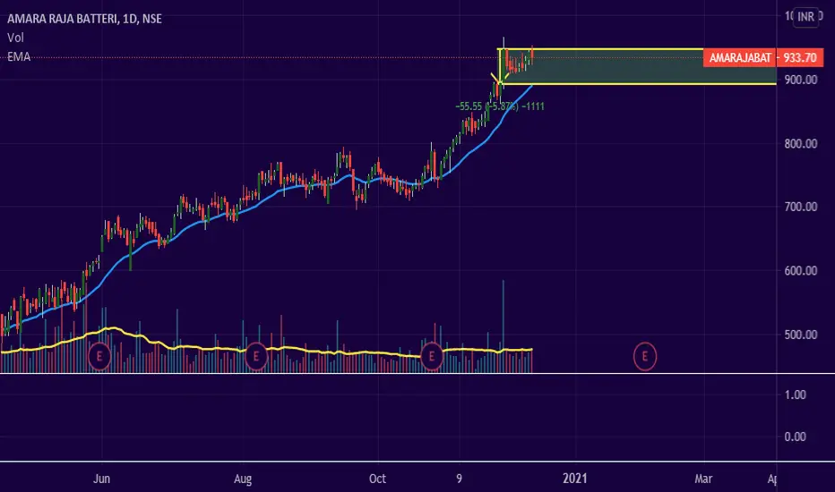
Task: Open the earnings marker near June
Action: point(99,356)
